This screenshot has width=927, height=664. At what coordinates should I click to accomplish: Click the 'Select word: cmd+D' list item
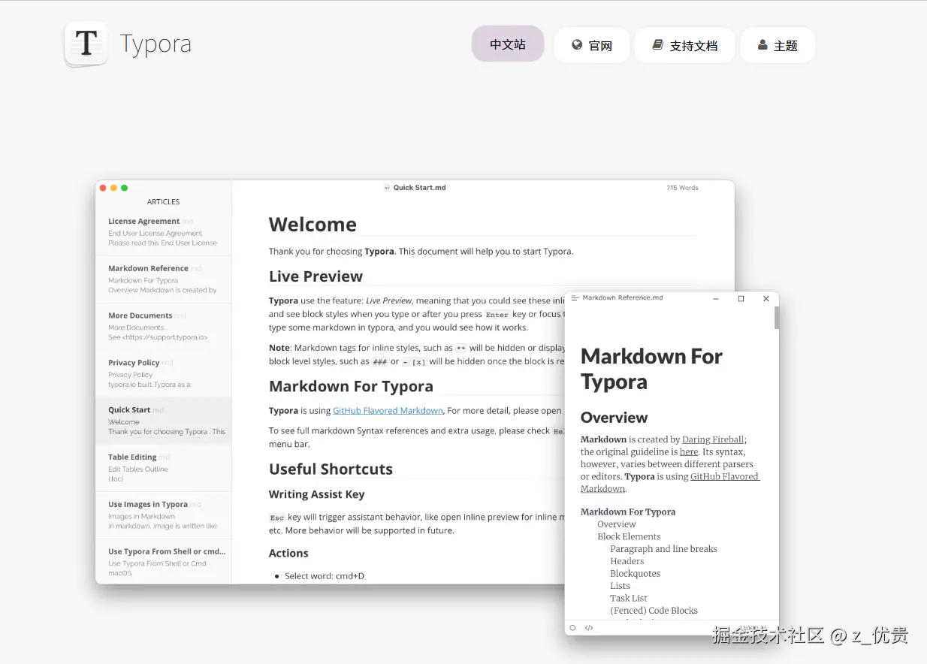325,576
